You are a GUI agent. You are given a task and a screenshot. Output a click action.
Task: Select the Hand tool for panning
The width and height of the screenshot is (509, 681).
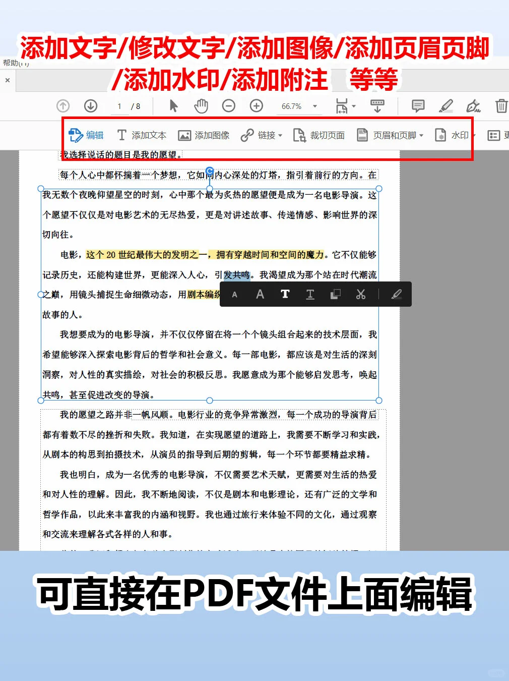(201, 106)
